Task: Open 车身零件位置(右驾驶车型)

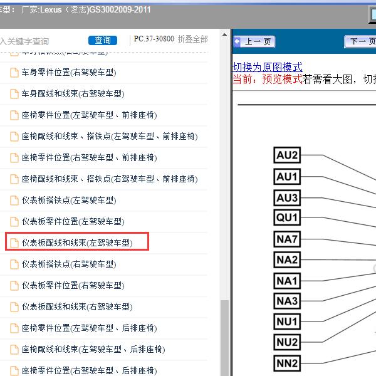Action: (x=69, y=73)
